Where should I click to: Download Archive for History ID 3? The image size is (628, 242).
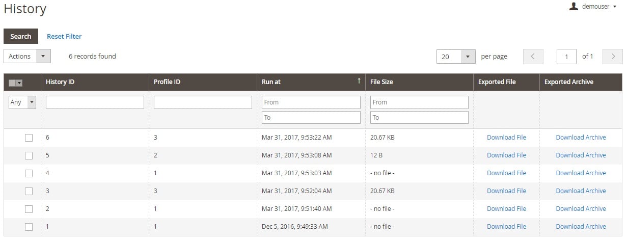click(x=581, y=191)
